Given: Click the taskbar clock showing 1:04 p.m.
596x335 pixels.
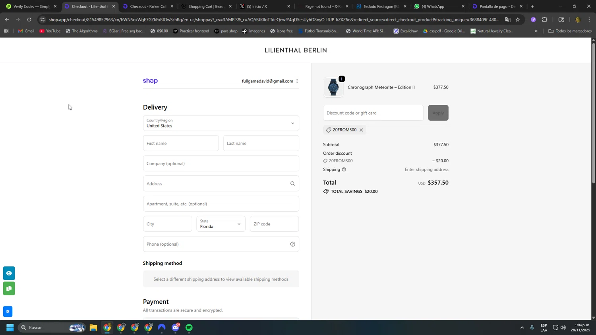Looking at the screenshot, I should click(581, 327).
